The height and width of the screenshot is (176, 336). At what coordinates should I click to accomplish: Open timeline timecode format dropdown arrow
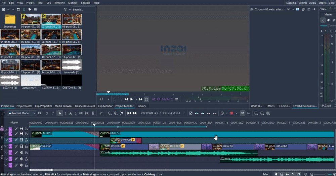point(184,113)
